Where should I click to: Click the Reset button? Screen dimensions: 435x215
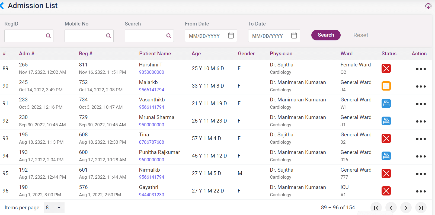pos(360,35)
